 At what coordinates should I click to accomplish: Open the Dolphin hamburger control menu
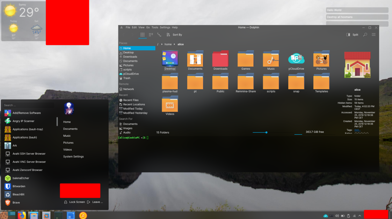[373, 35]
